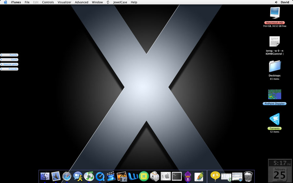The image size is (293, 183).
Task: Click the 5:17 PM clock widget
Action: point(280,163)
